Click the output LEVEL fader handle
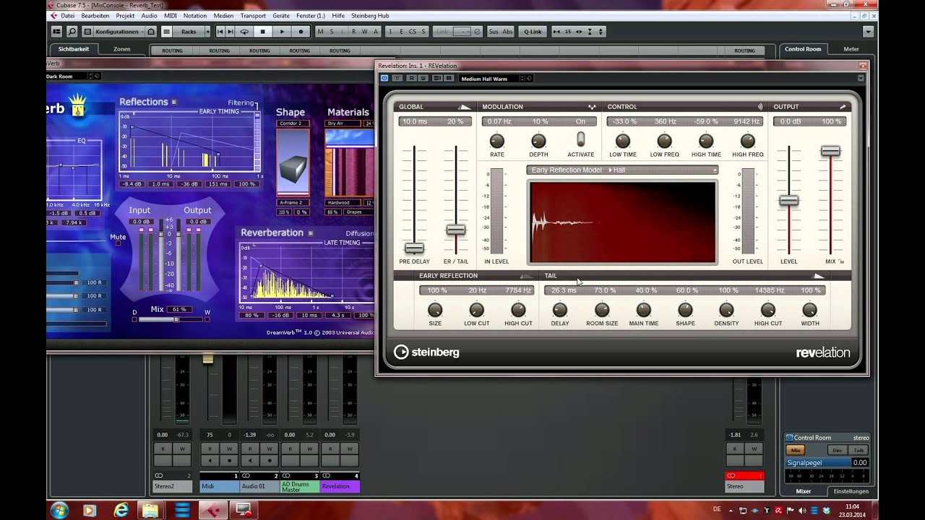Viewport: 925px width, 520px height. click(x=788, y=201)
